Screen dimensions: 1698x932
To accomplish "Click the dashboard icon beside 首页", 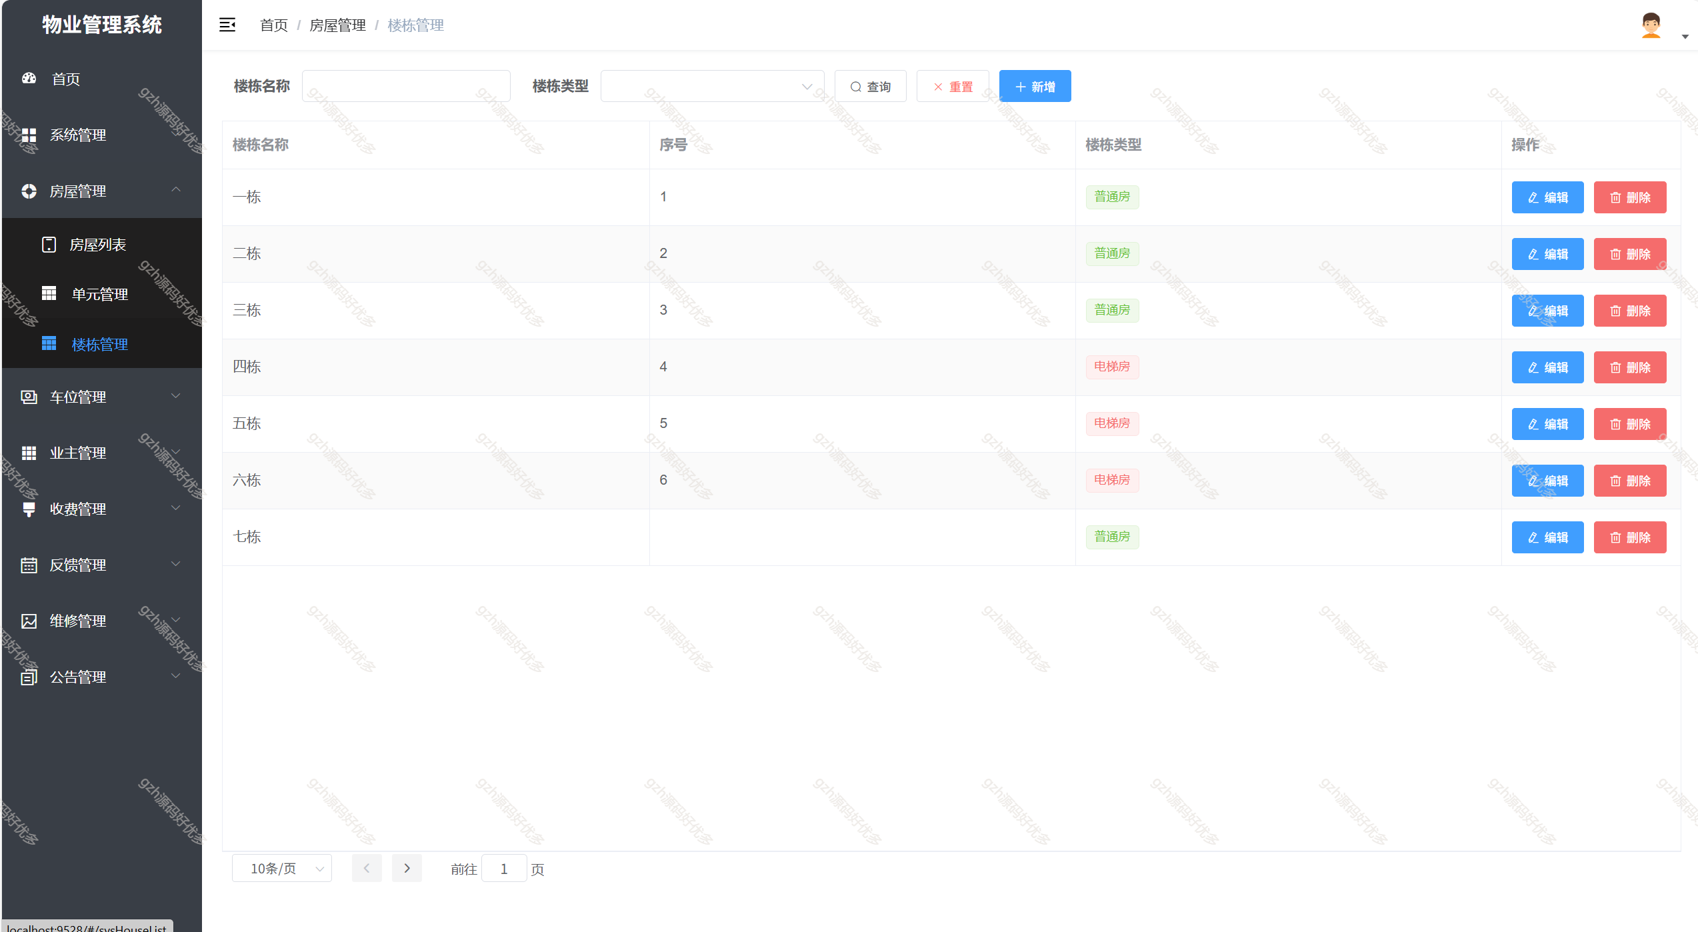I will pos(29,79).
